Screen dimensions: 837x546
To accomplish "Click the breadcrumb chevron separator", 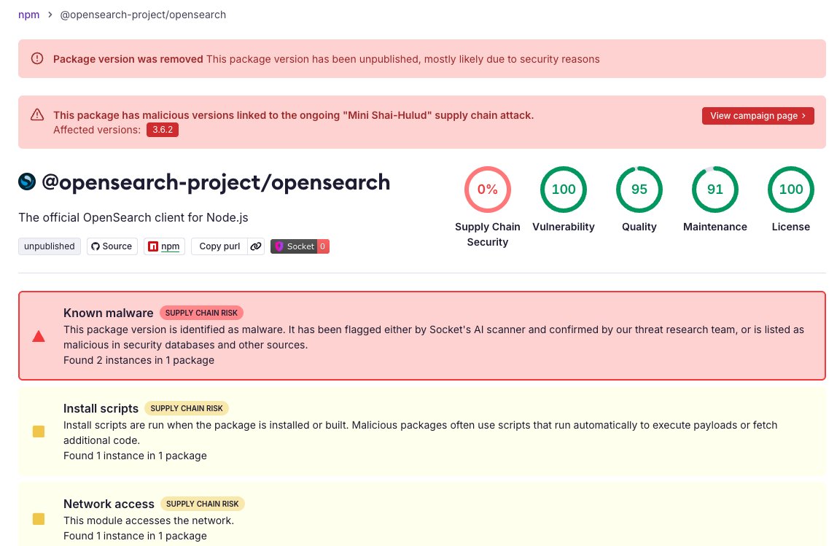I will [x=50, y=15].
